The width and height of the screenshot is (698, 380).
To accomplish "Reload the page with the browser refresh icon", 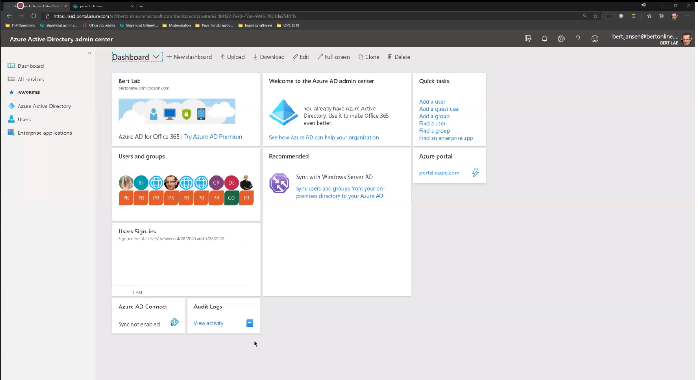I will (x=33, y=16).
